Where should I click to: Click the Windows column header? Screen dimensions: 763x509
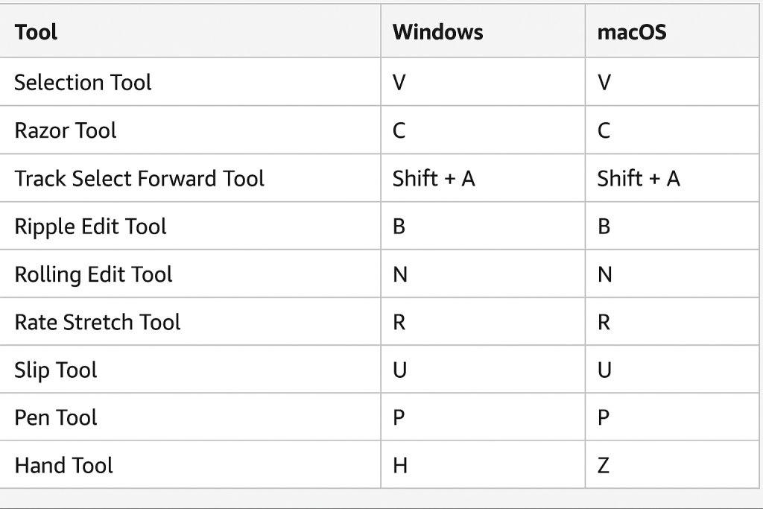437,32
